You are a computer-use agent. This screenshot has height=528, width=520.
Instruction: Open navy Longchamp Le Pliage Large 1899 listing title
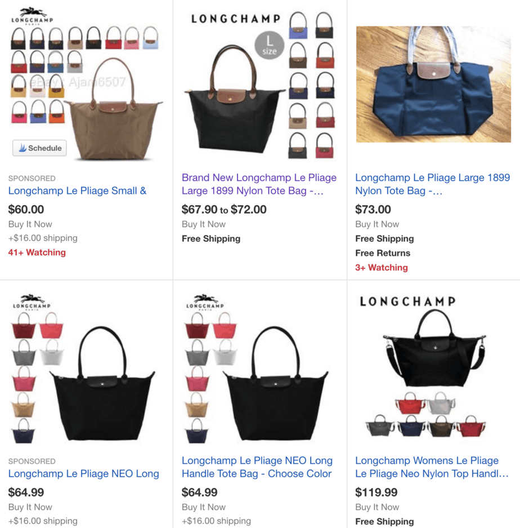(433, 184)
